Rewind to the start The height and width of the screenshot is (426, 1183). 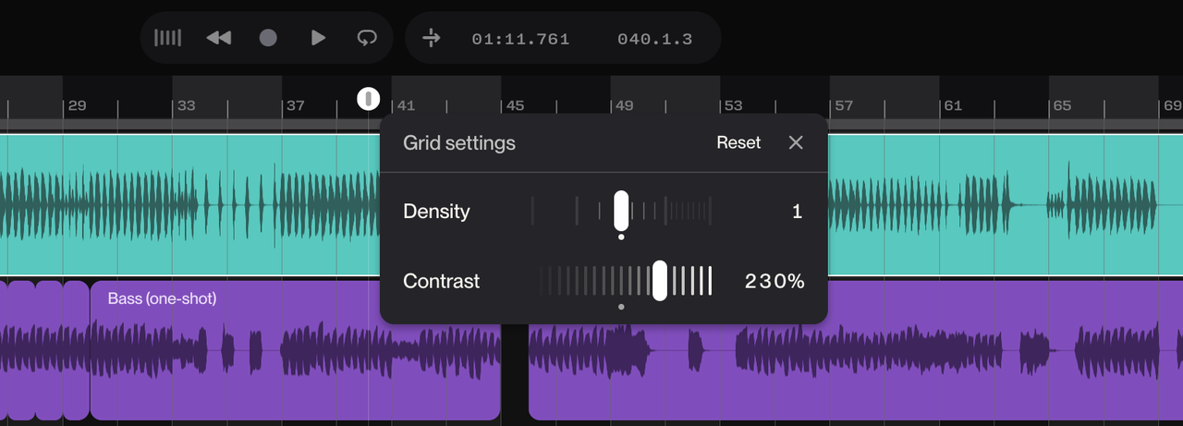tap(219, 38)
